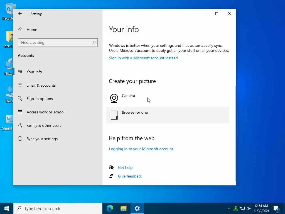The image size is (285, 214).
Task: Select the Sync your settings arrows icon
Action: [20, 139]
